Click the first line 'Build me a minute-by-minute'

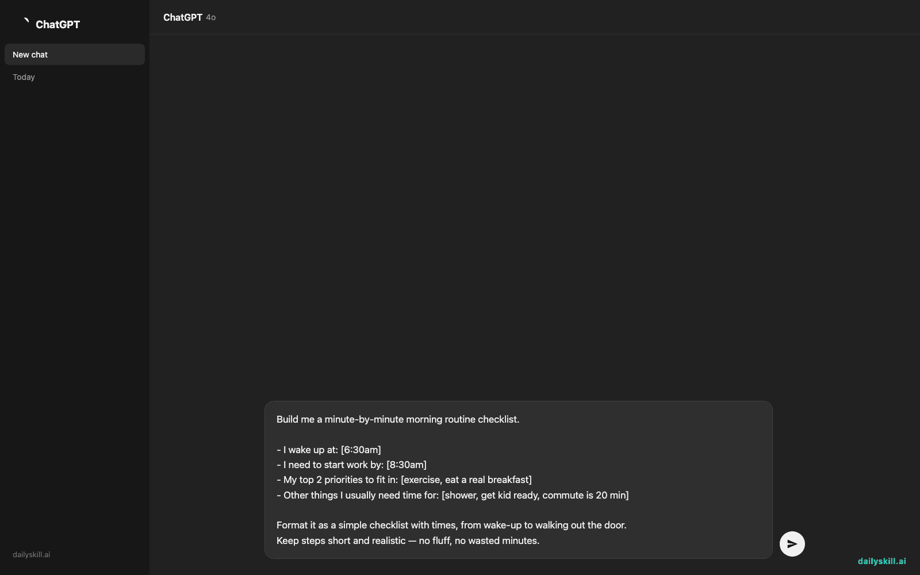click(x=398, y=419)
